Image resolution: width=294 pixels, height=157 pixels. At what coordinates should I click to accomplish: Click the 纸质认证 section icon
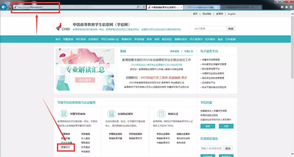pyautogui.click(x=161, y=114)
